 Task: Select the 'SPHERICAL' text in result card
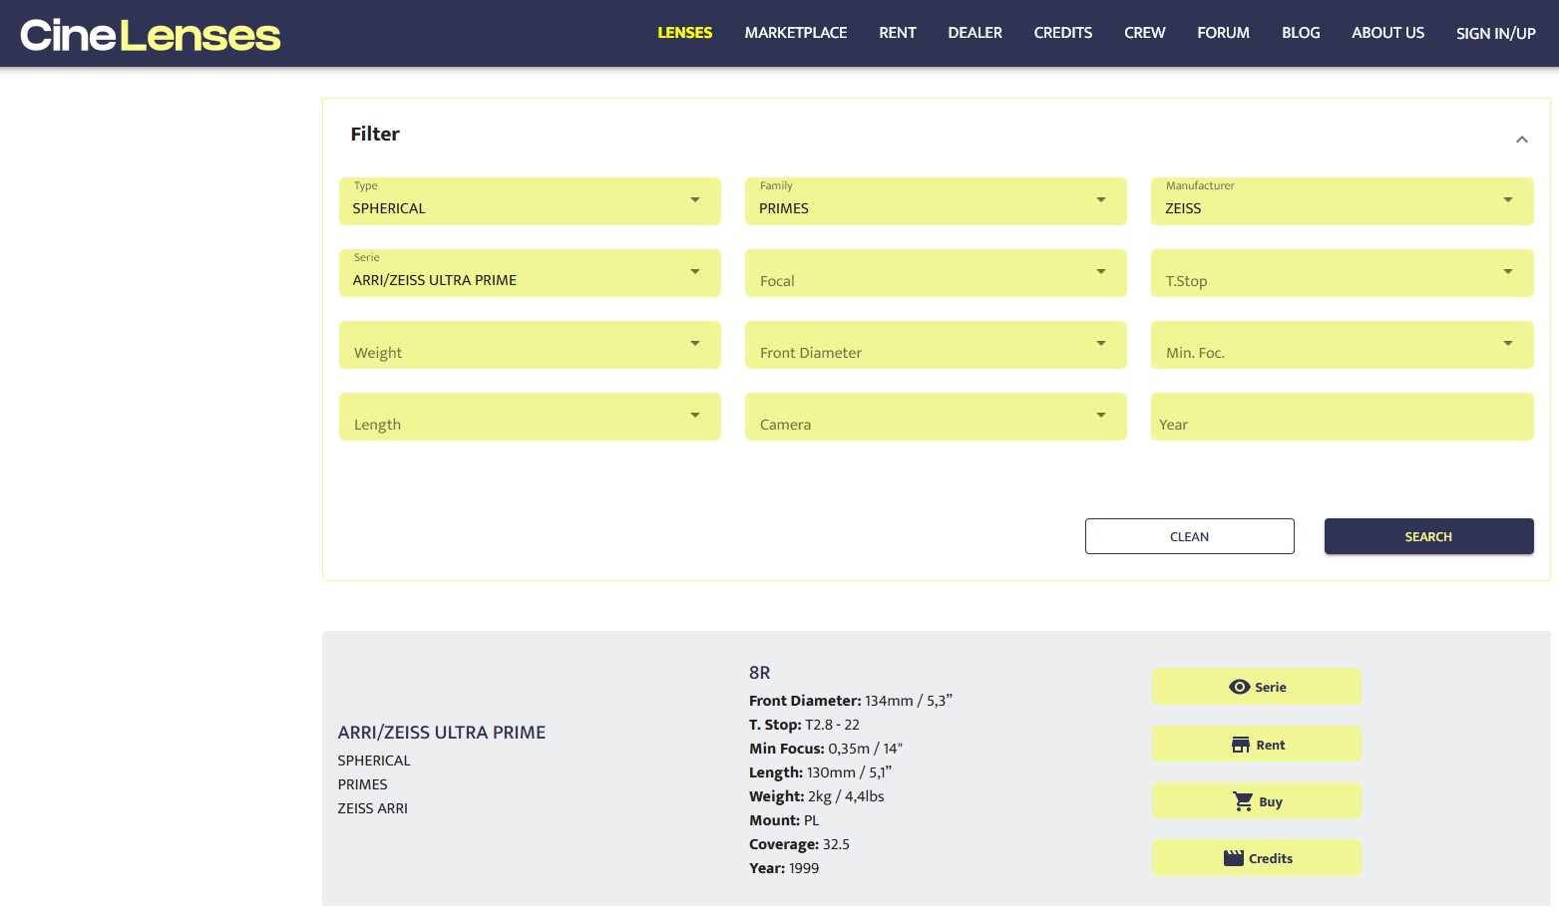click(x=374, y=761)
